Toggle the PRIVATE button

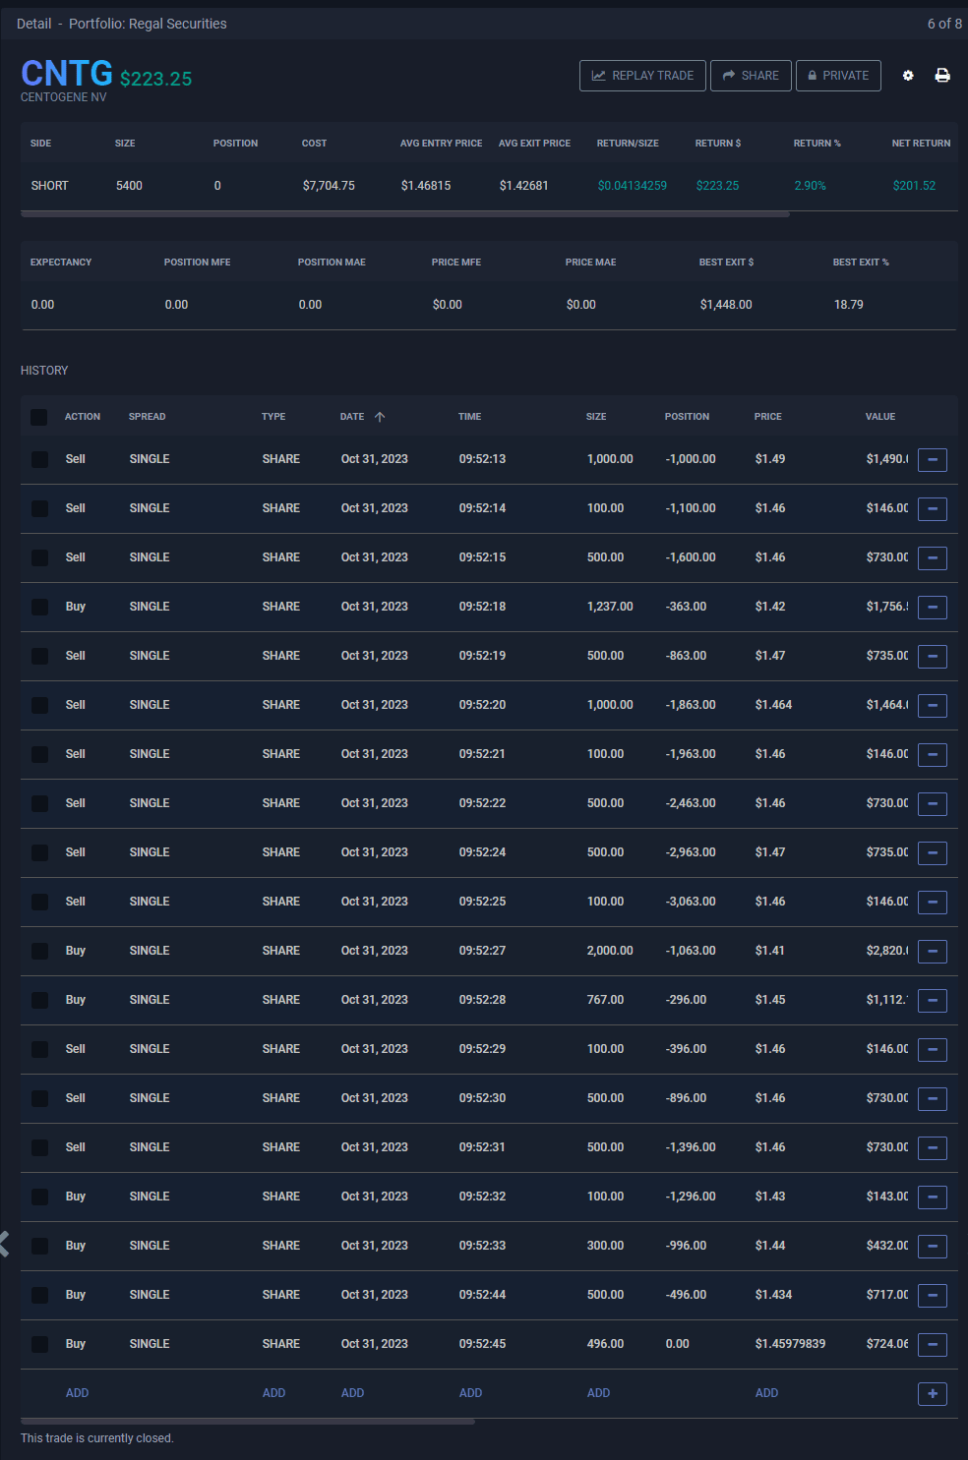[x=838, y=76]
